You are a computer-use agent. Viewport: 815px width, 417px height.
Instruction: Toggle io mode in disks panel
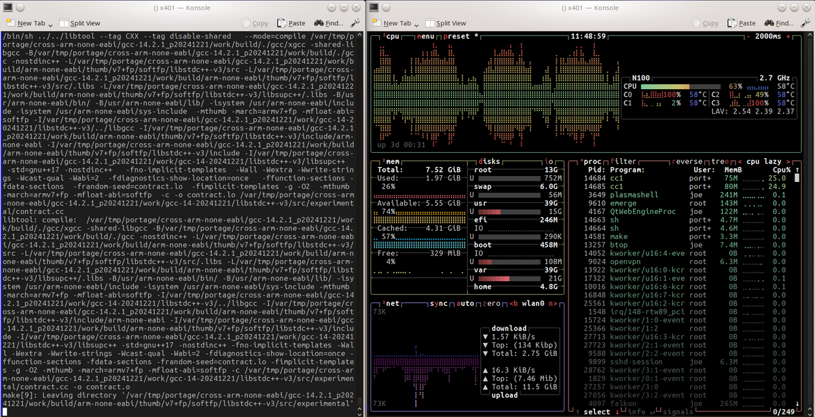549,161
